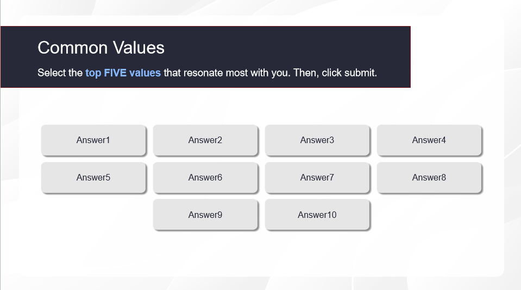This screenshot has width=521, height=290.
Task: Select the Answer10 option
Action: point(317,215)
